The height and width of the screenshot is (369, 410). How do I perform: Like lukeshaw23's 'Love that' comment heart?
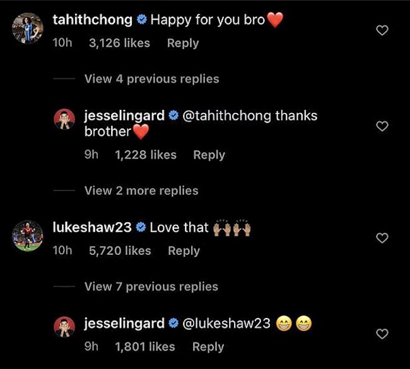[382, 238]
